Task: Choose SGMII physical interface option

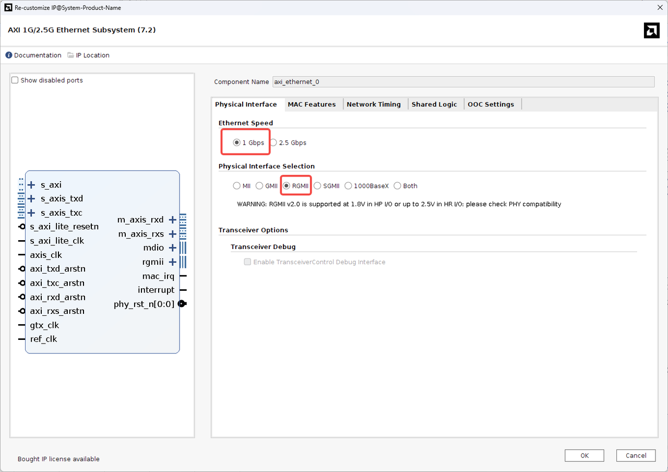Action: (317, 186)
